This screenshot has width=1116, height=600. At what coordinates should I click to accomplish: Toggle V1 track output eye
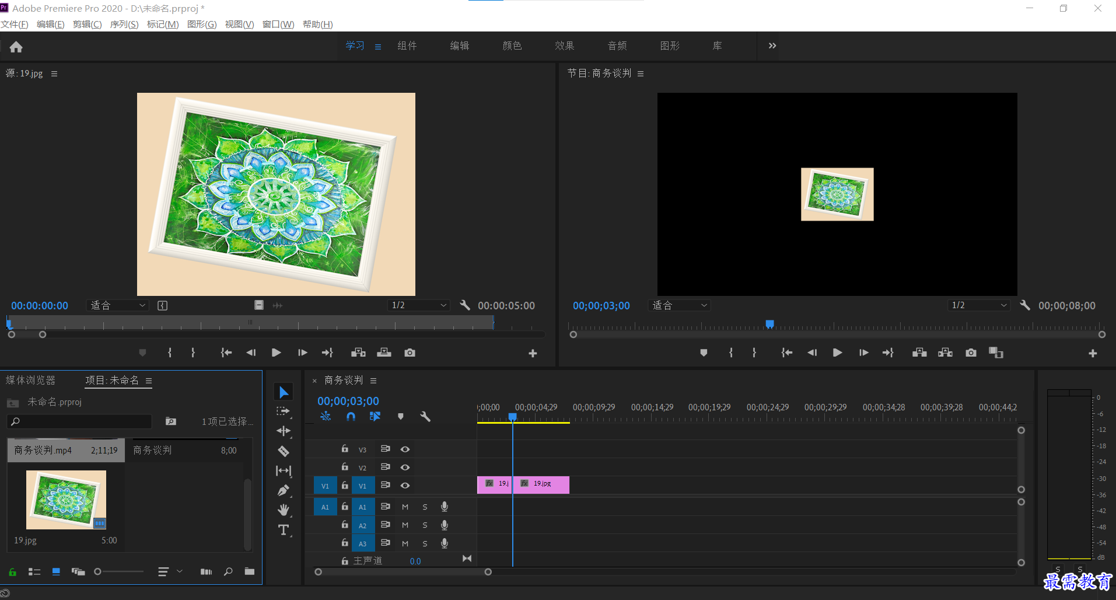click(x=405, y=485)
